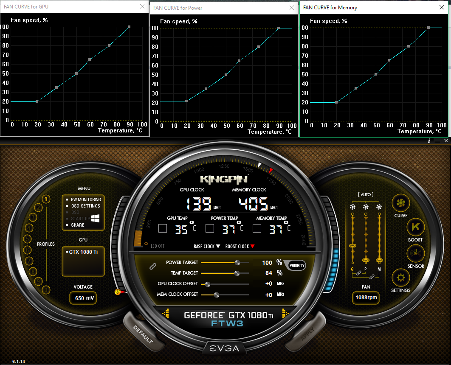
Task: Click the link icon between P and M fans
Action: tap(372, 277)
